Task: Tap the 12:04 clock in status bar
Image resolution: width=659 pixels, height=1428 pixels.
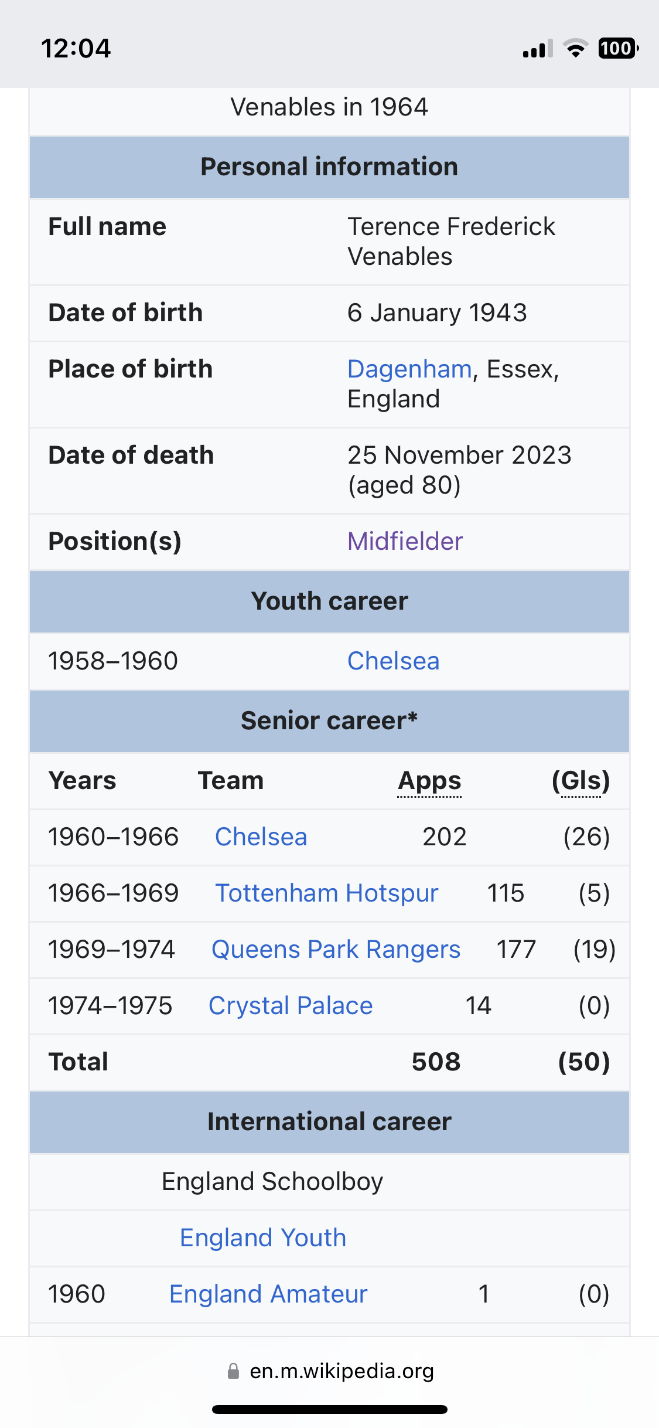Action: pos(76,48)
